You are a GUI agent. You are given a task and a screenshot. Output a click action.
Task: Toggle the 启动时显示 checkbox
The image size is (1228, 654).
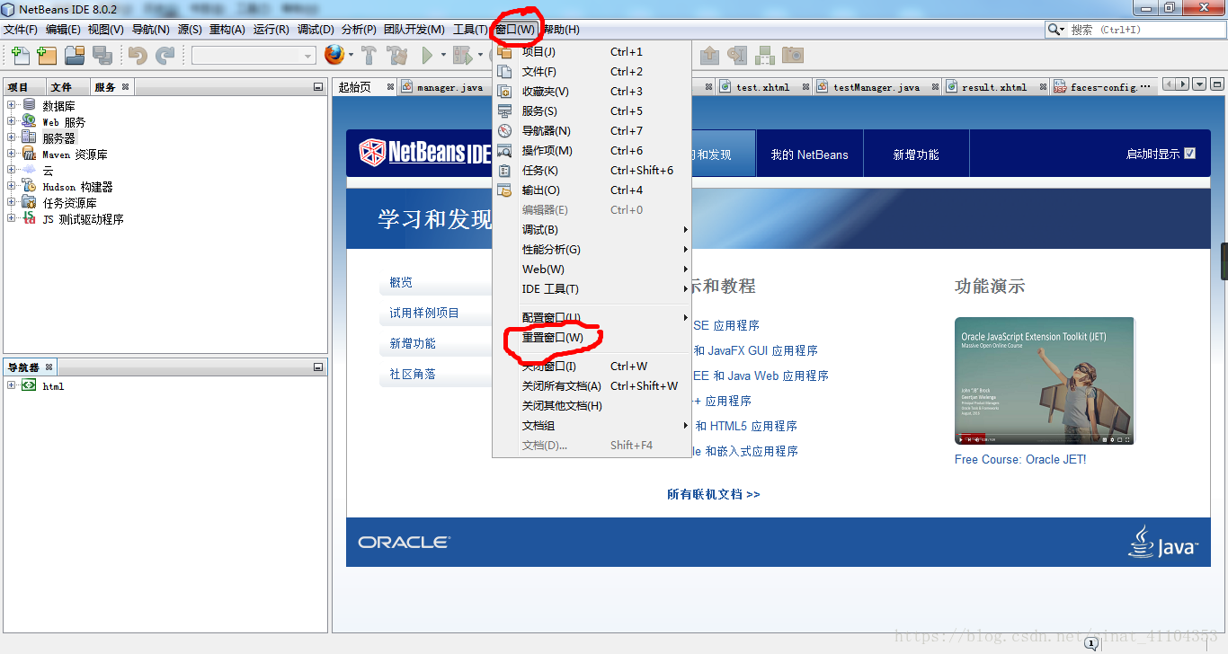coord(1190,154)
